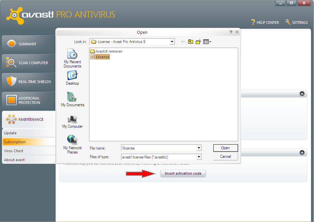Viewport: 314px width, 222px height.
Task: Open the View Menu icon in the dialog
Action: point(206,42)
